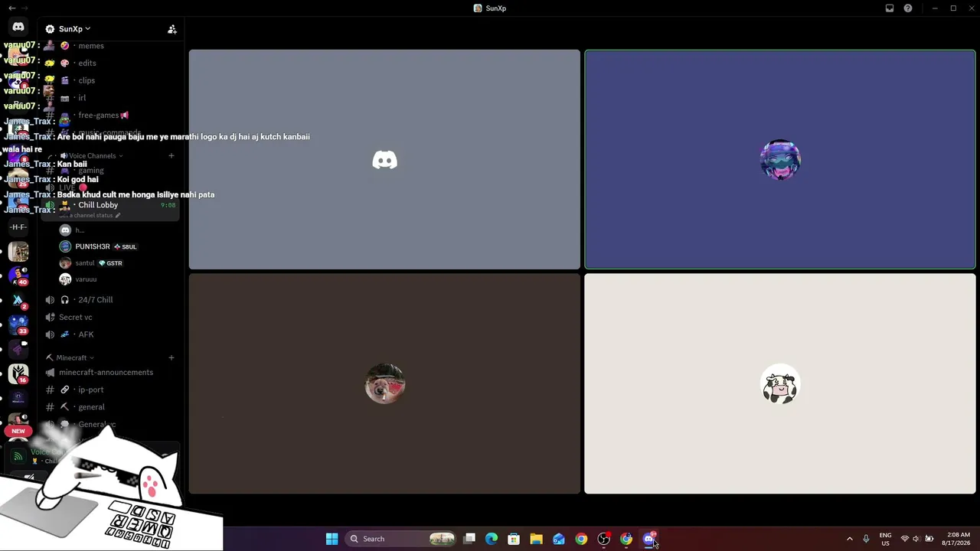This screenshot has height=551, width=980.
Task: Open the clips channel
Action: pyautogui.click(x=87, y=80)
